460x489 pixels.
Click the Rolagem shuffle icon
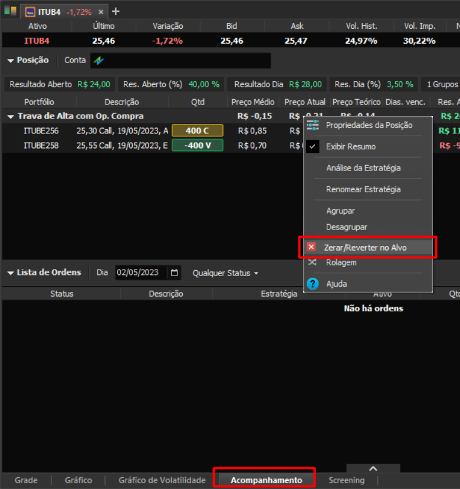coord(312,262)
